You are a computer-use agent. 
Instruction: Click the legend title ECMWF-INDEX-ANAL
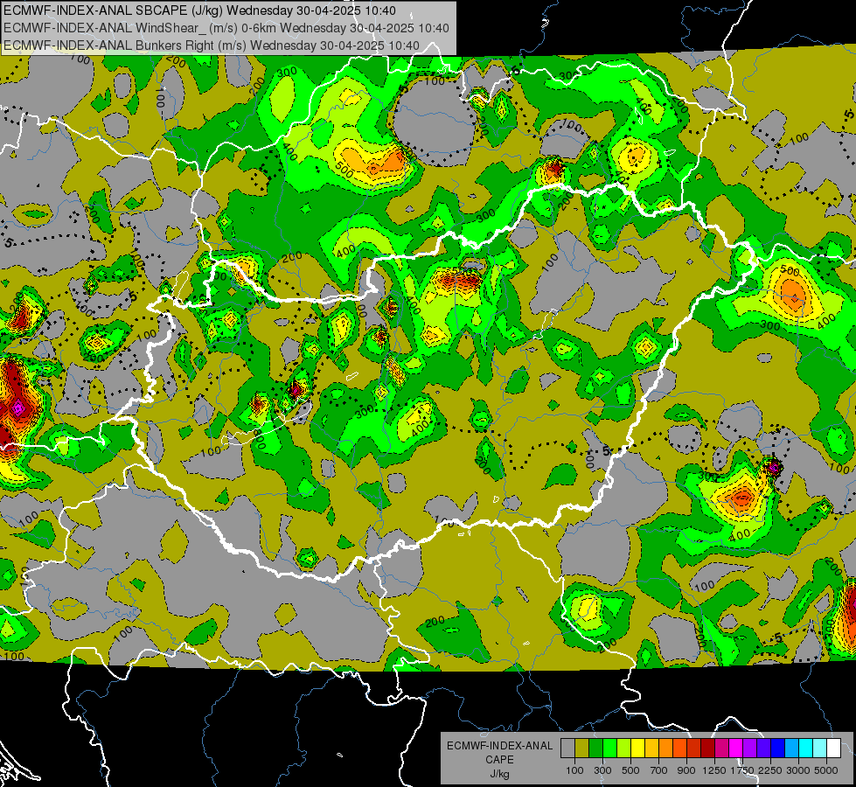coord(500,746)
